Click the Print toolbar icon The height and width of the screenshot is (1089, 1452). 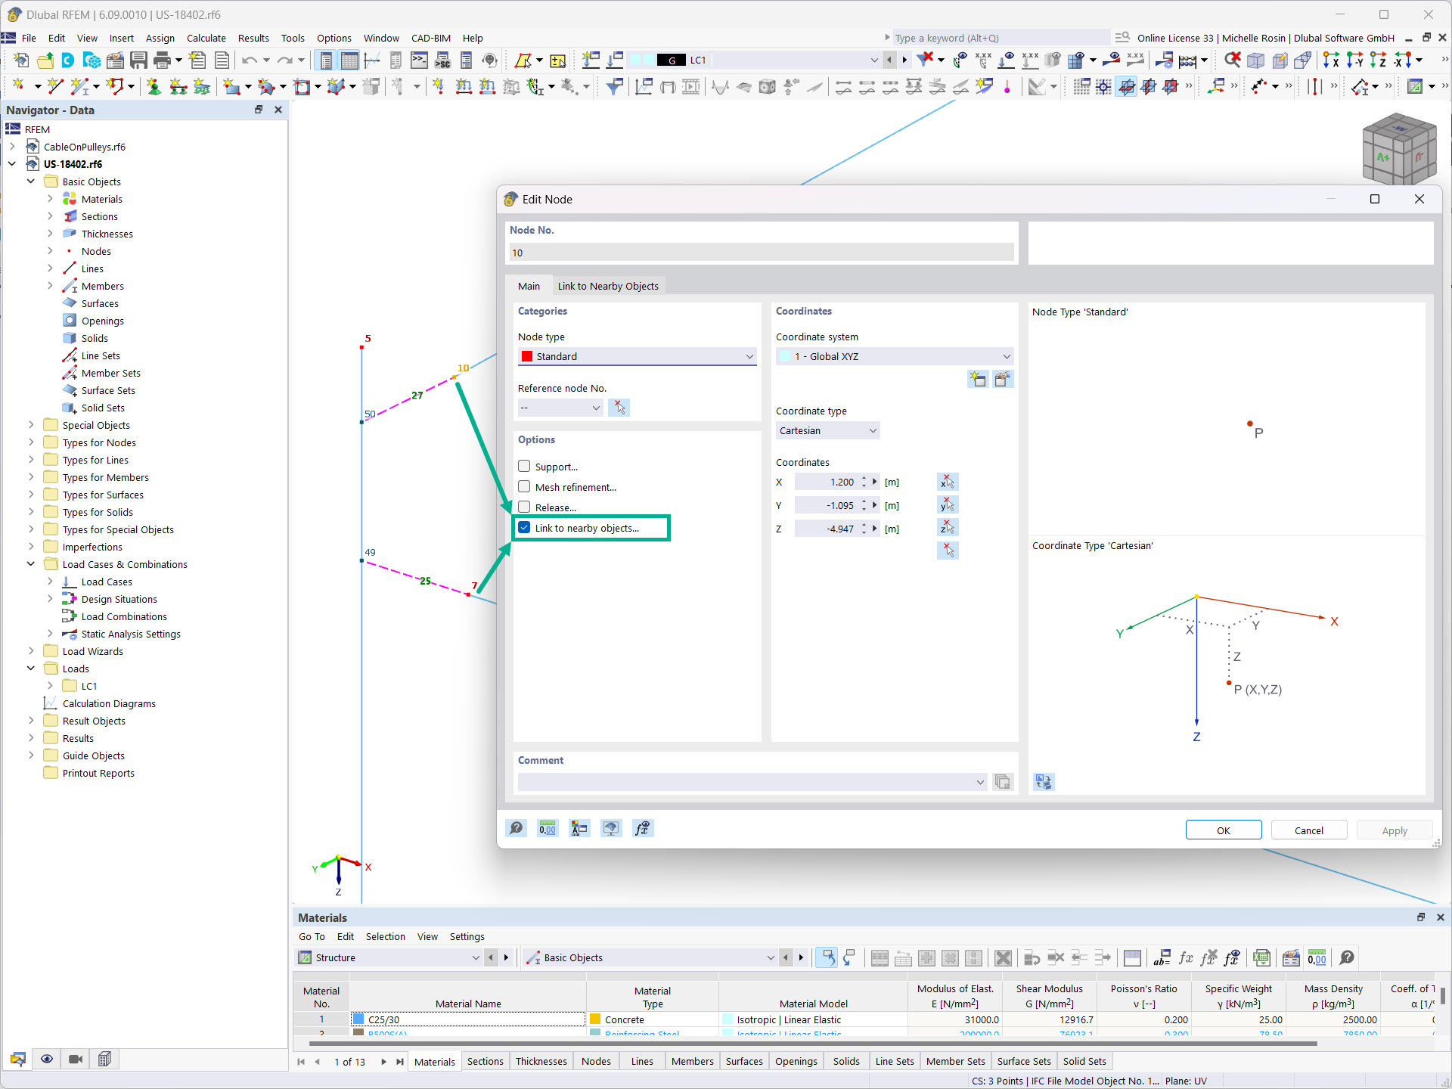pyautogui.click(x=162, y=60)
